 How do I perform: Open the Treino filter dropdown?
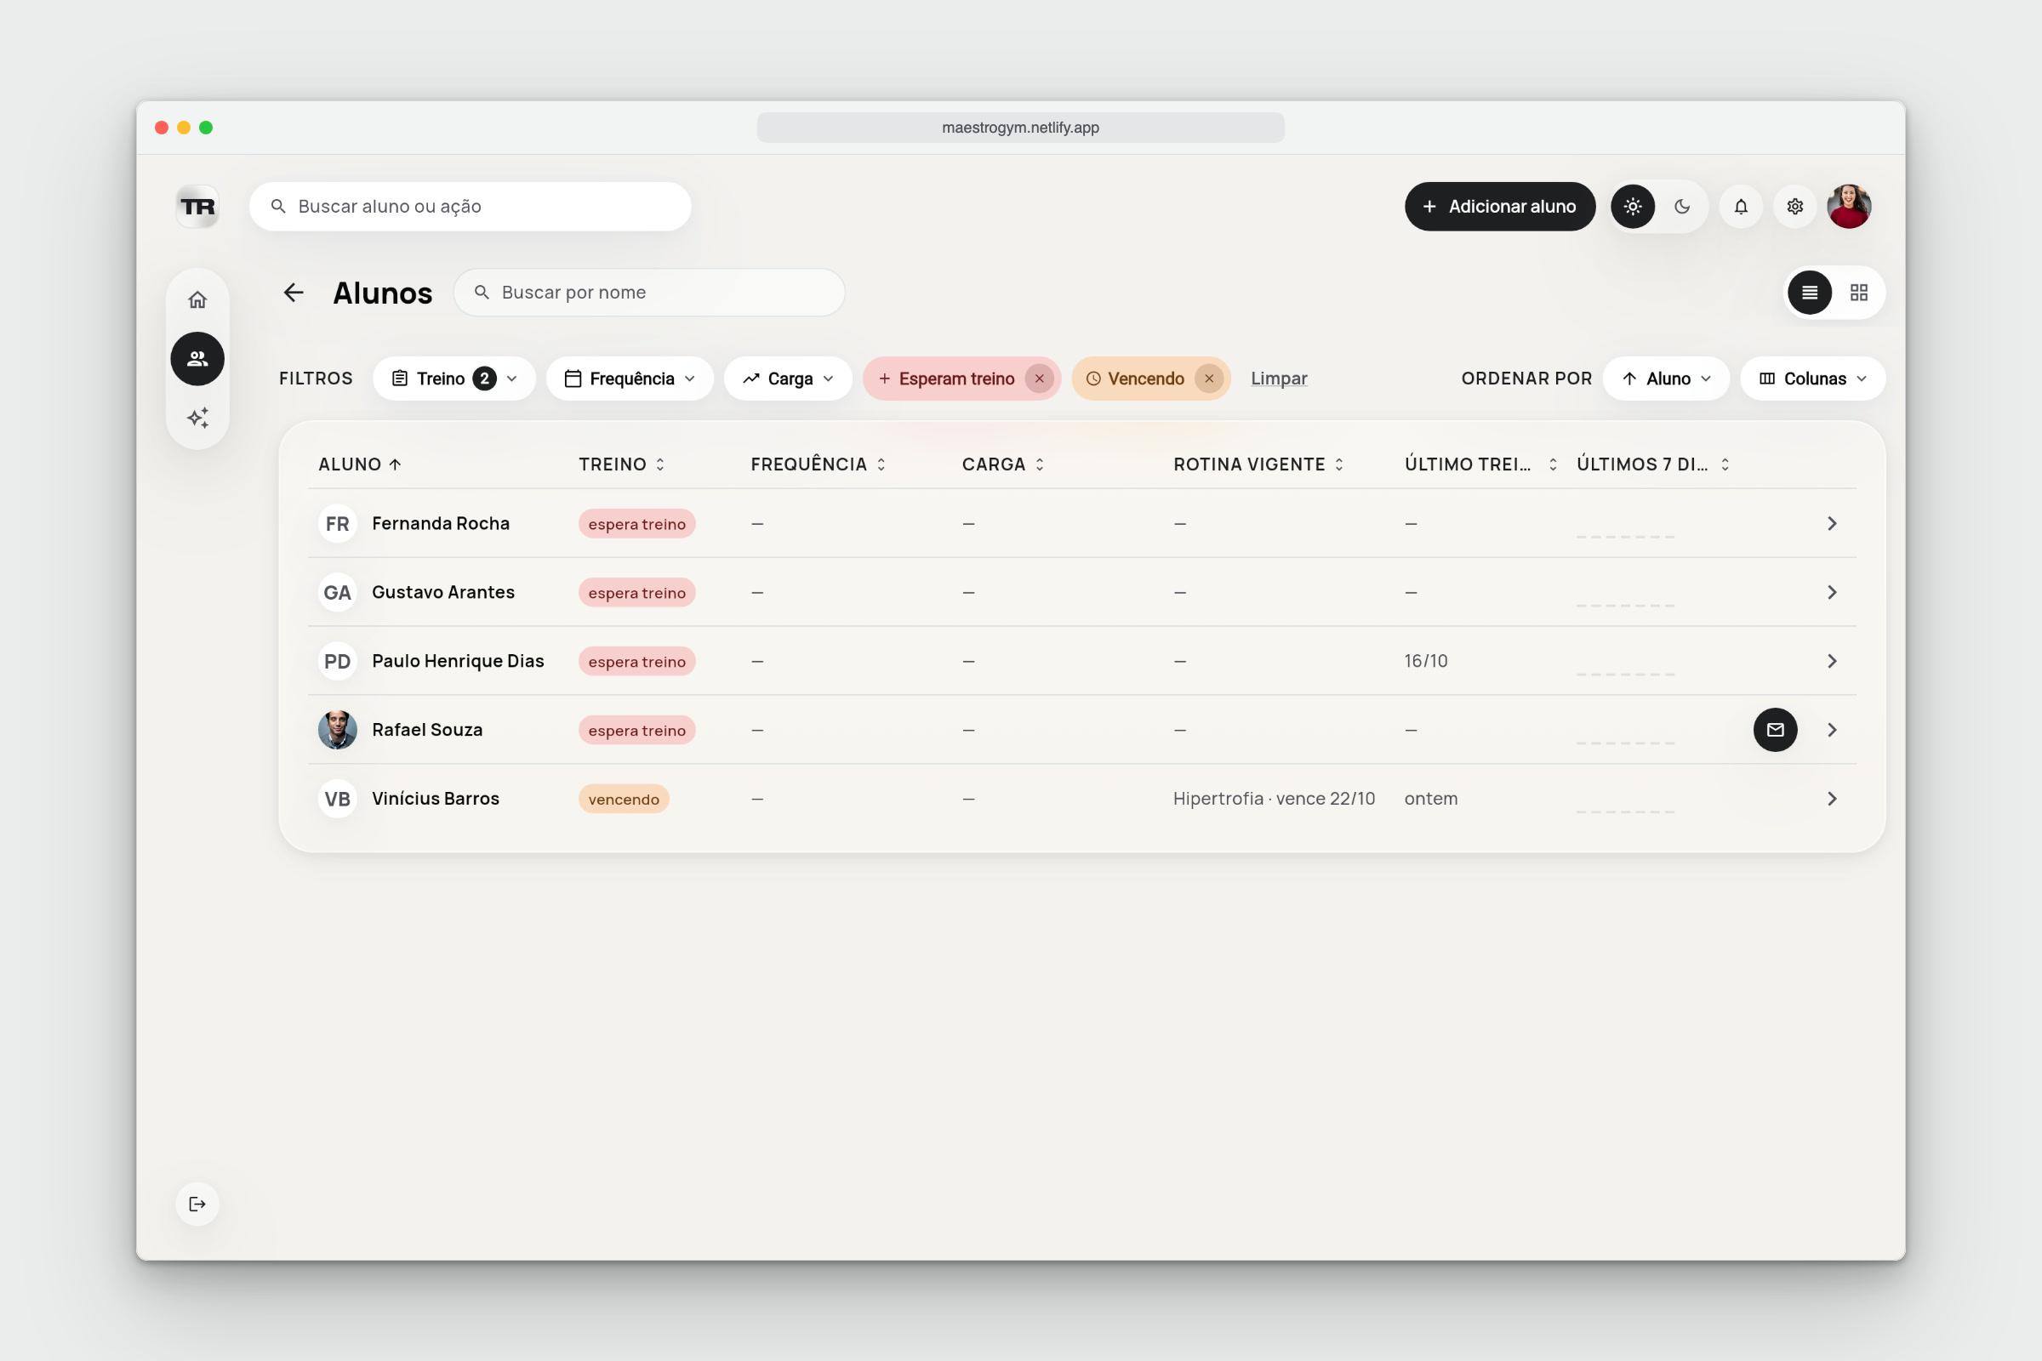(454, 379)
